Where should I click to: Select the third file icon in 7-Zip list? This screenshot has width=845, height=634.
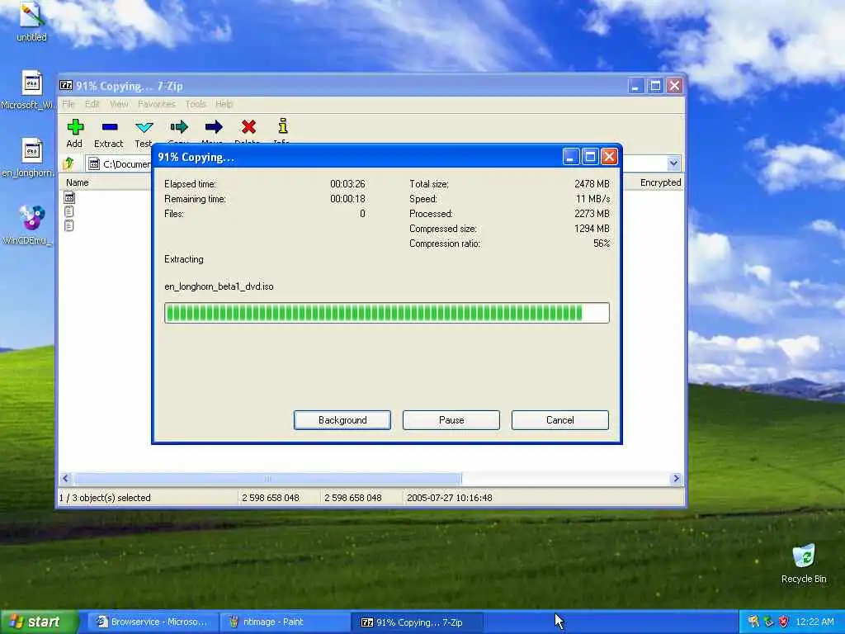click(x=69, y=225)
